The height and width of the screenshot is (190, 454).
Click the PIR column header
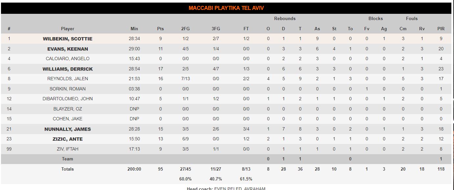pos(441,29)
